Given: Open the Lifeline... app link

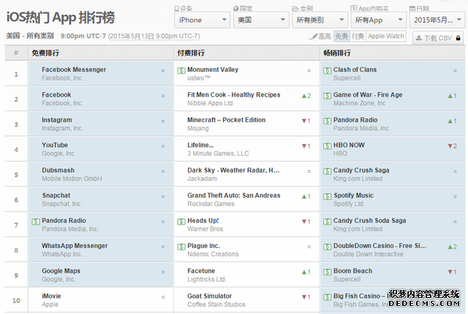Looking at the screenshot, I should [200, 145].
